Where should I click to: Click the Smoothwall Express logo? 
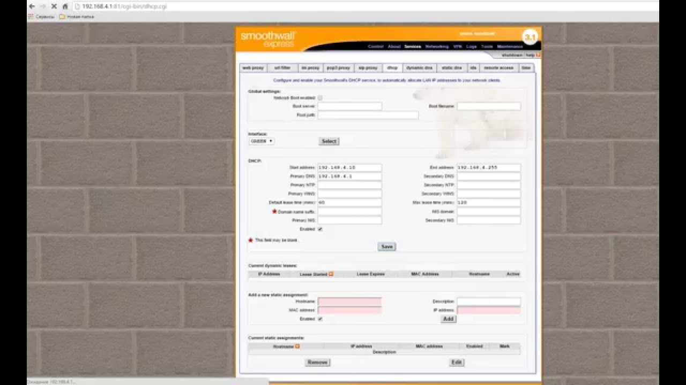(268, 39)
